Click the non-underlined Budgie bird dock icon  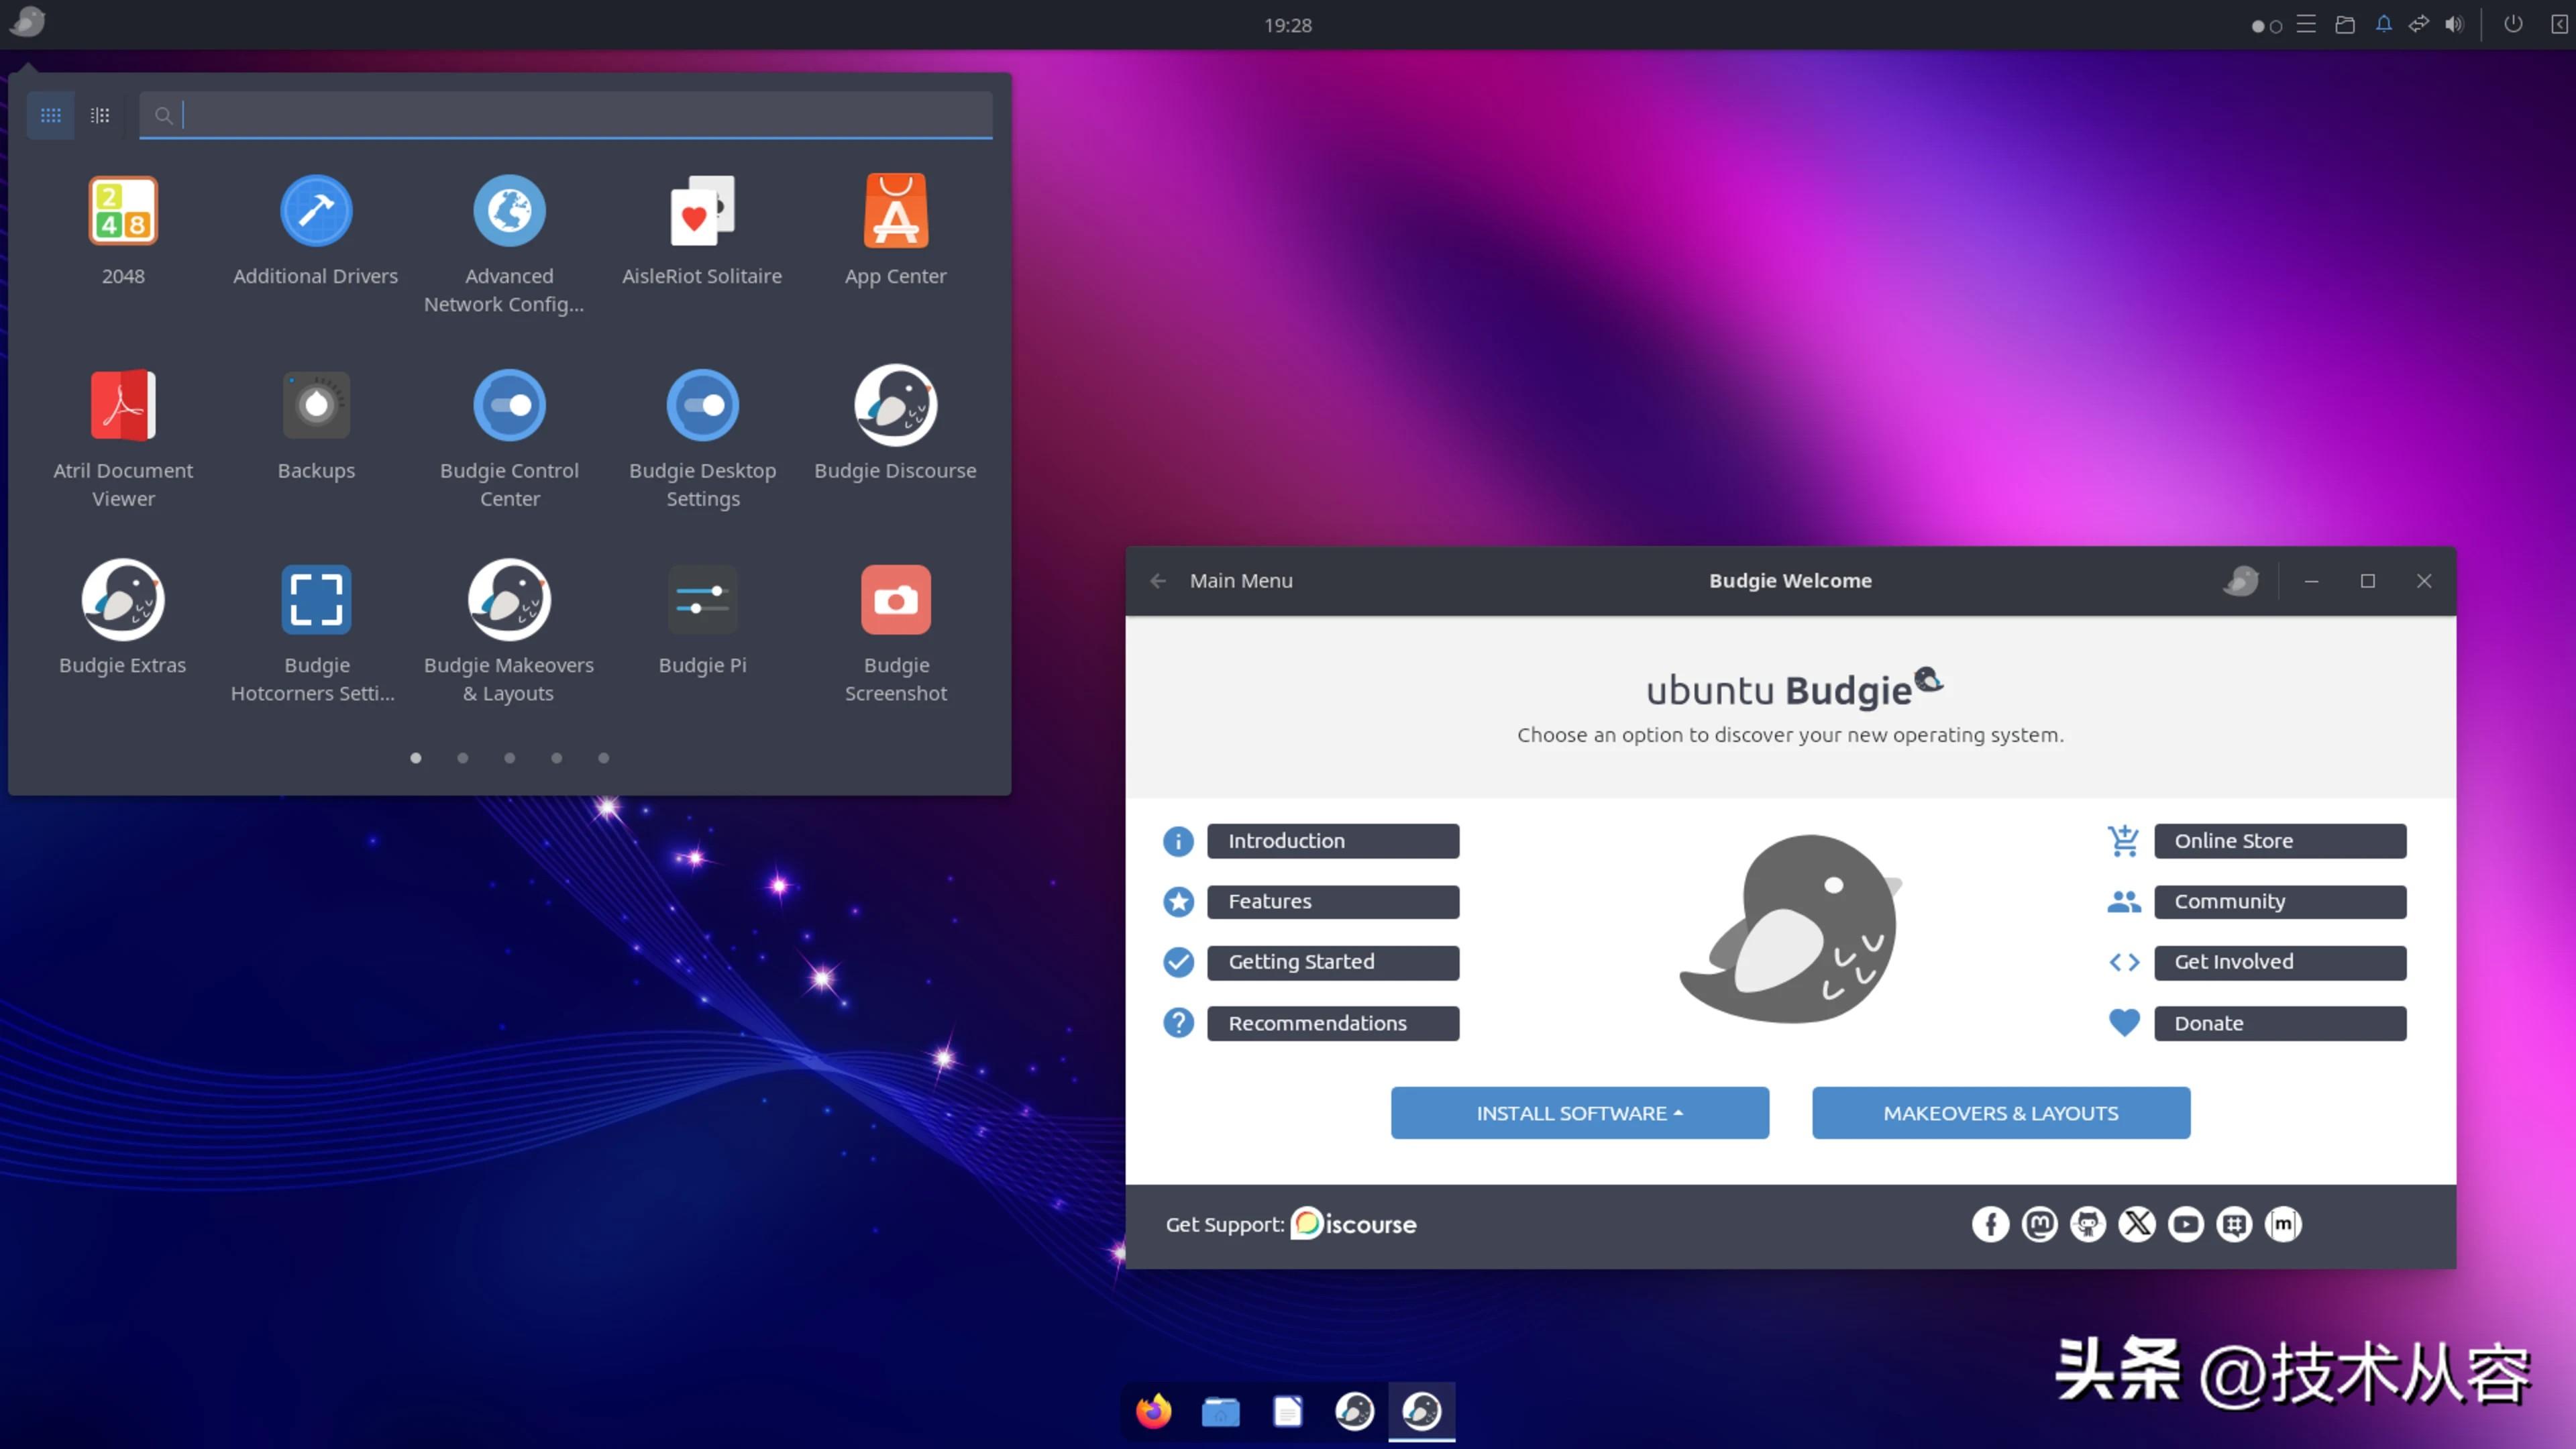pos(1355,1412)
